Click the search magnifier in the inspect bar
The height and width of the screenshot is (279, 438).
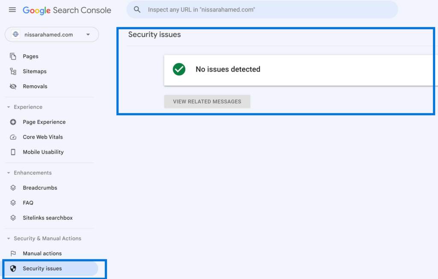(x=137, y=9)
